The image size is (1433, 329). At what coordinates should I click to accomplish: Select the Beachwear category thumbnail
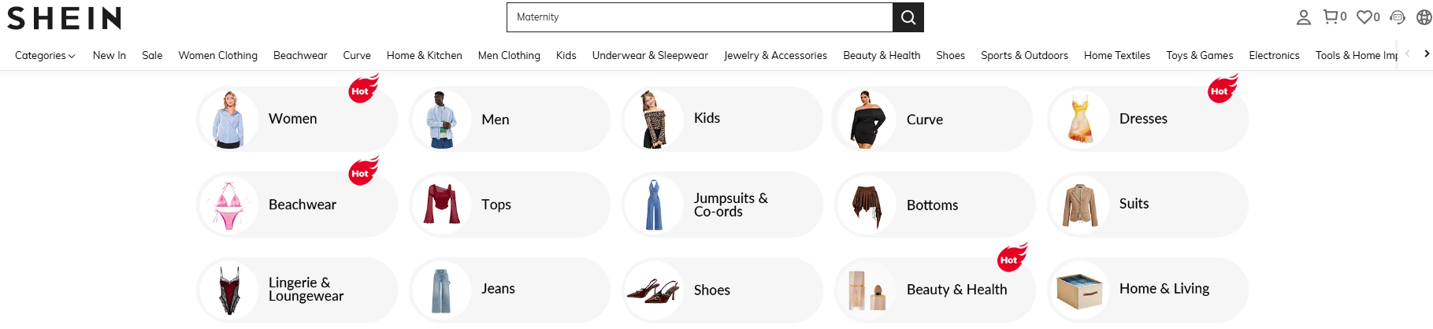click(x=229, y=205)
